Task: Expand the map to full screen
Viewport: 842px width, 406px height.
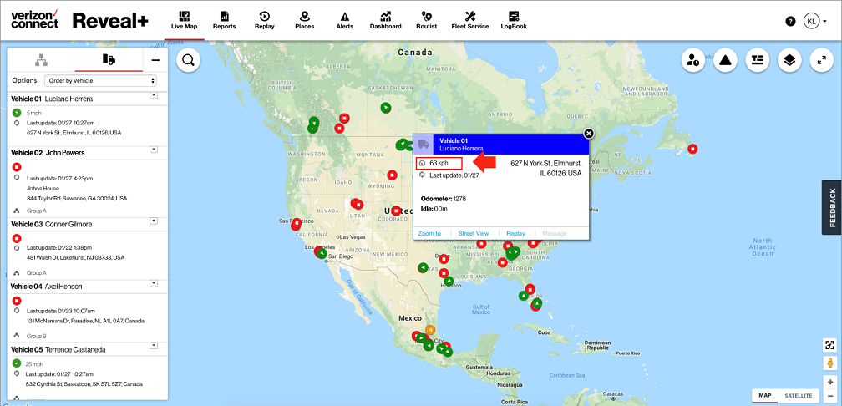Action: point(822,60)
